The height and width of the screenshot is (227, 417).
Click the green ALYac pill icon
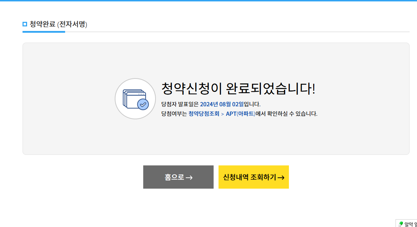[x=402, y=223]
